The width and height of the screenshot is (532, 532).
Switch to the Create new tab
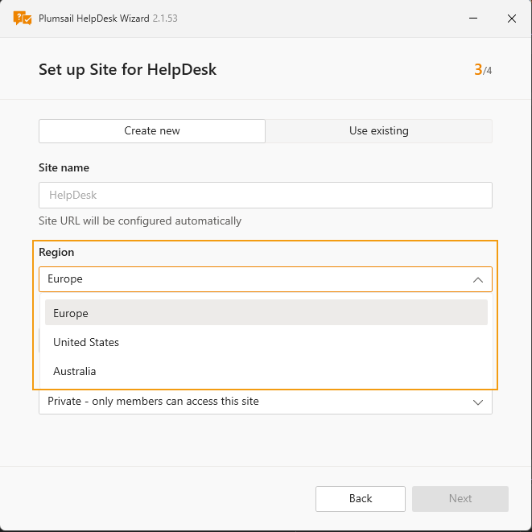[152, 131]
